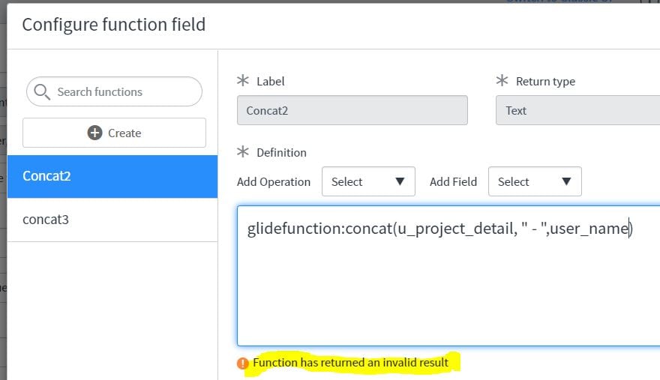The image size is (660, 380).
Task: Click the magnifier icon in search box
Action: [42, 91]
